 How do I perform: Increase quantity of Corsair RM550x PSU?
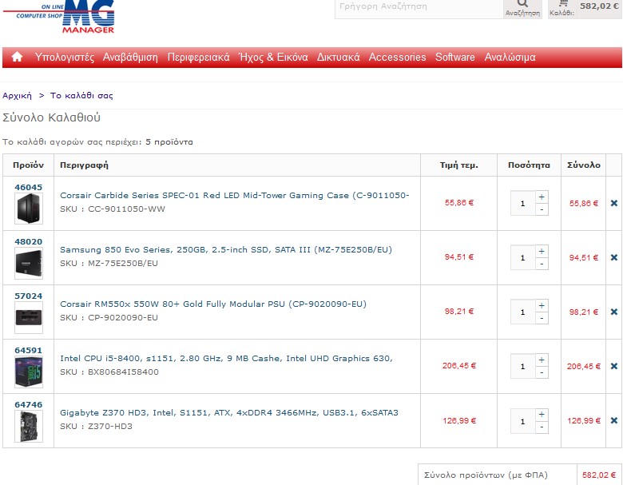542,306
